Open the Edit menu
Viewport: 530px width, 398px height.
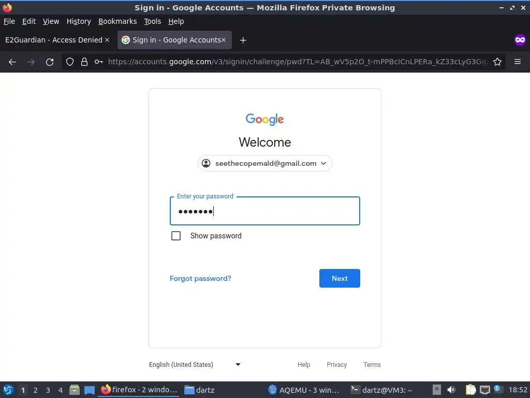coord(29,21)
